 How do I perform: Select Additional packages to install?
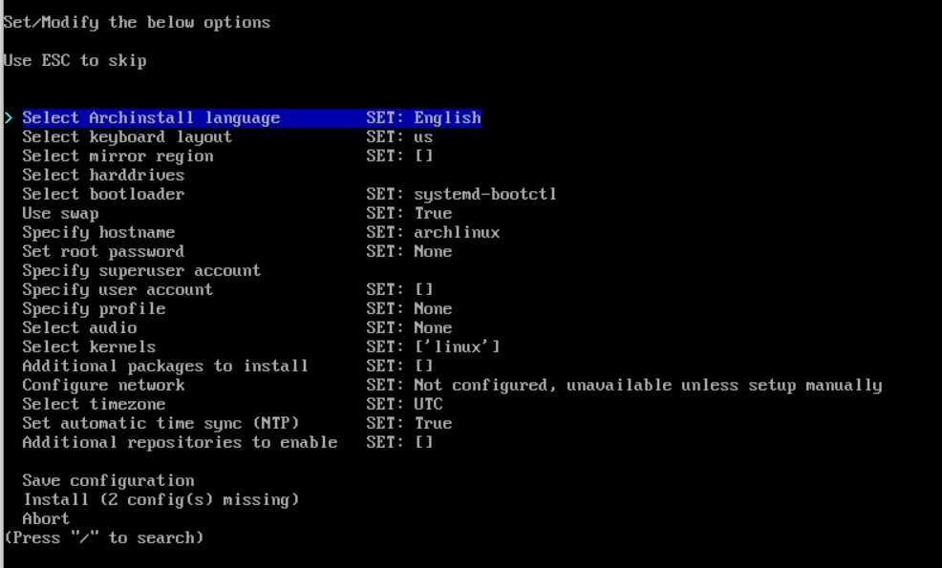[x=165, y=367]
